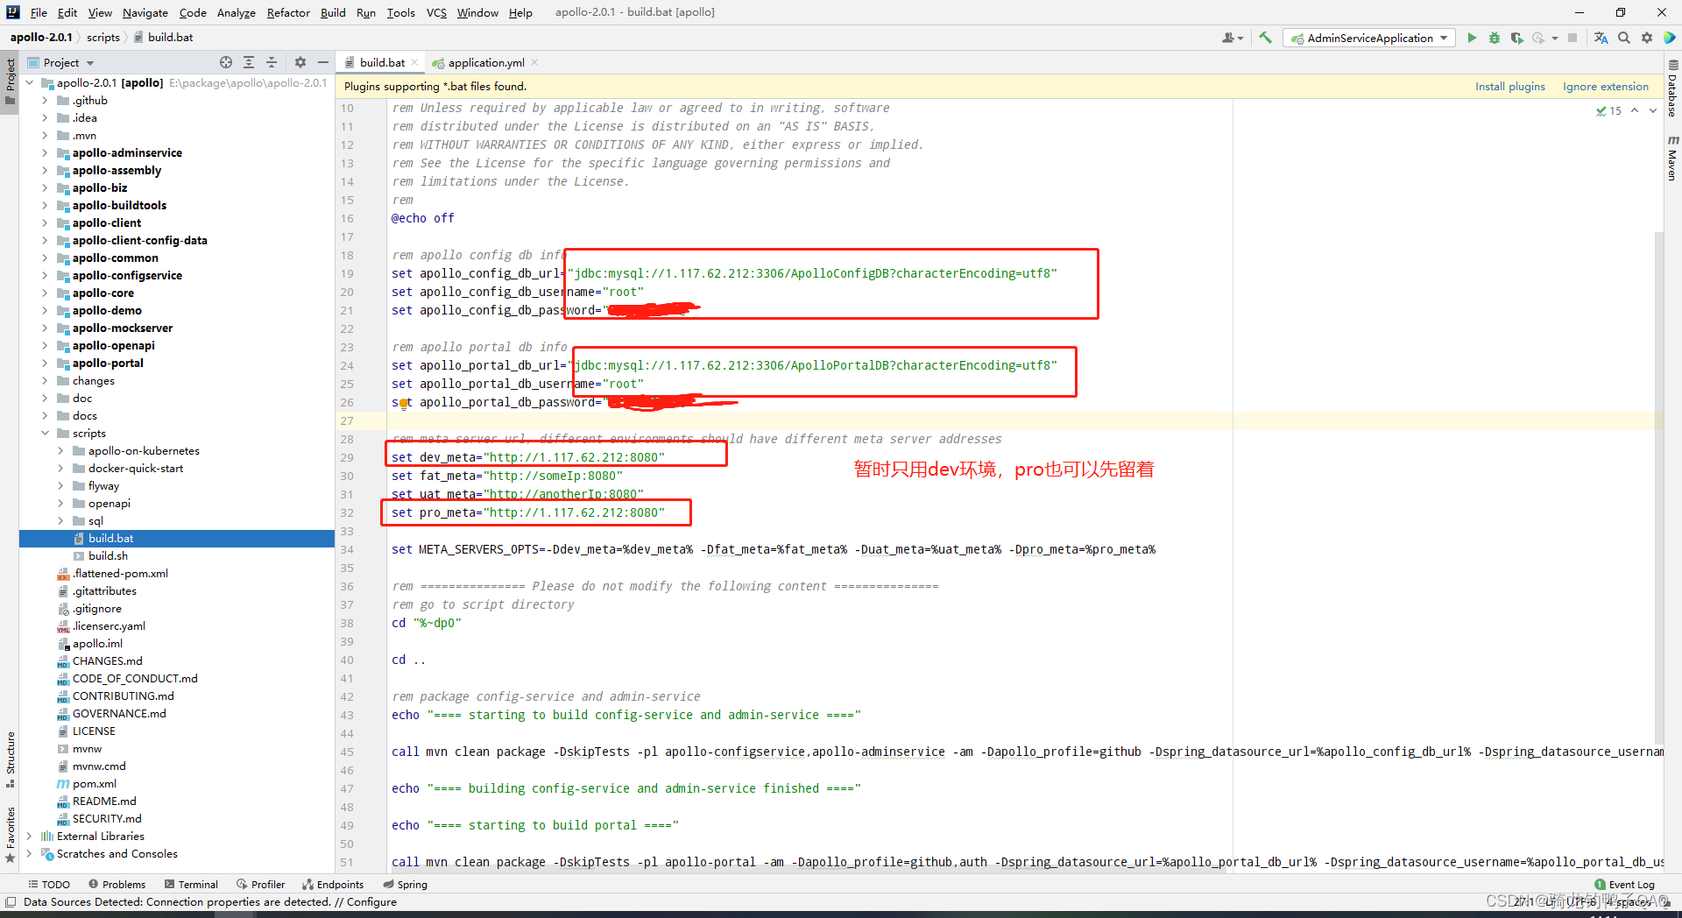
Task: Jump to next highlighted problem arrow
Action: (1653, 110)
